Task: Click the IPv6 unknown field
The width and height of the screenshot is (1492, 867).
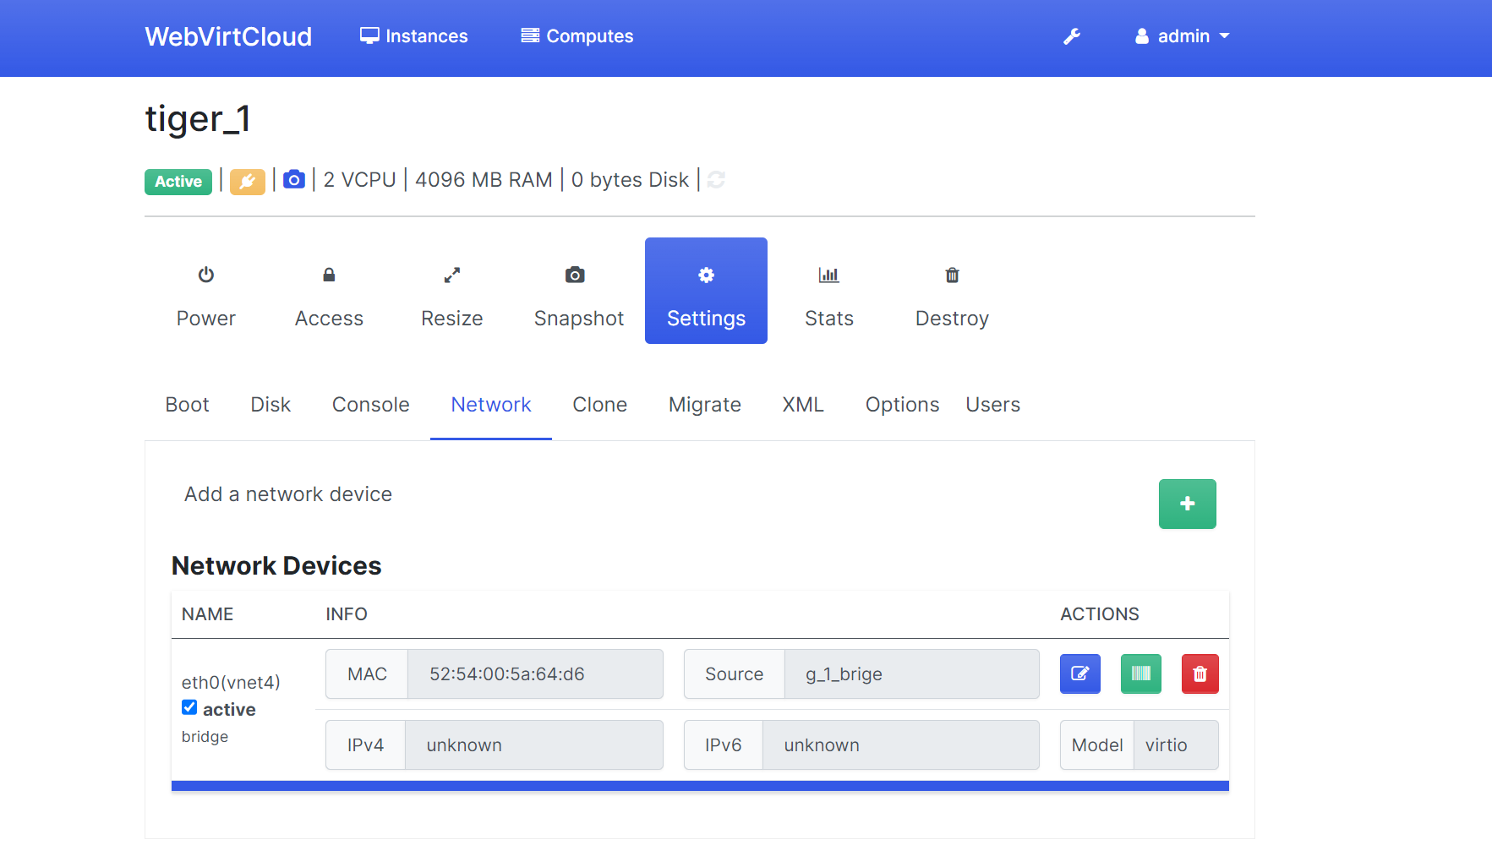Action: point(901,745)
